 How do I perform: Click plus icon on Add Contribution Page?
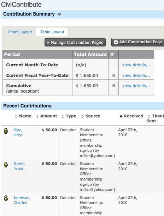point(116,42)
